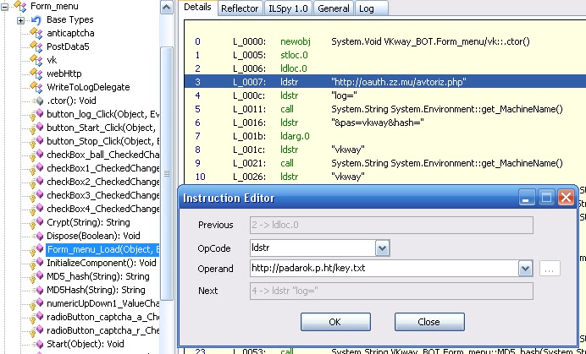Click the Operand text field
Image resolution: width=586 pixels, height=354 pixels.
pos(384,268)
